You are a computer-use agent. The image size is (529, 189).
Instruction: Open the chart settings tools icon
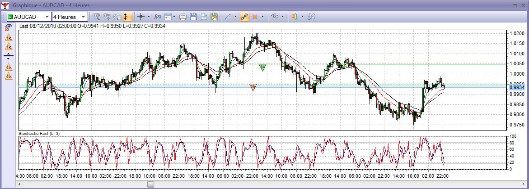[x=311, y=17]
